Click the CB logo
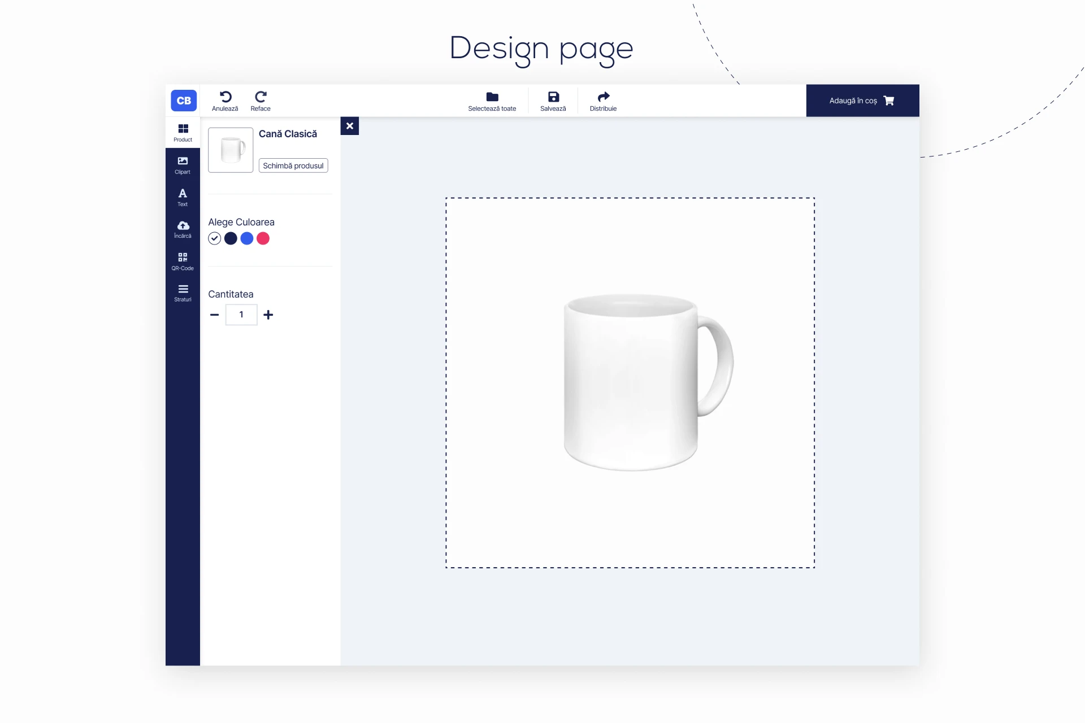The image size is (1085, 723). (x=184, y=101)
